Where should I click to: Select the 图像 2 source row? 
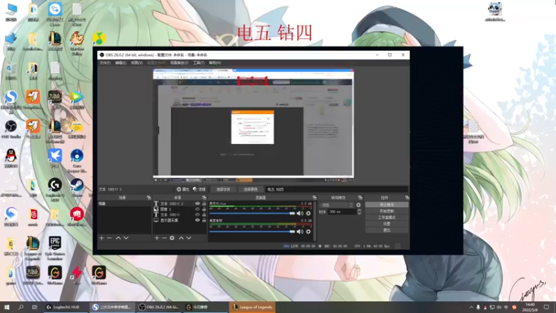(179, 209)
